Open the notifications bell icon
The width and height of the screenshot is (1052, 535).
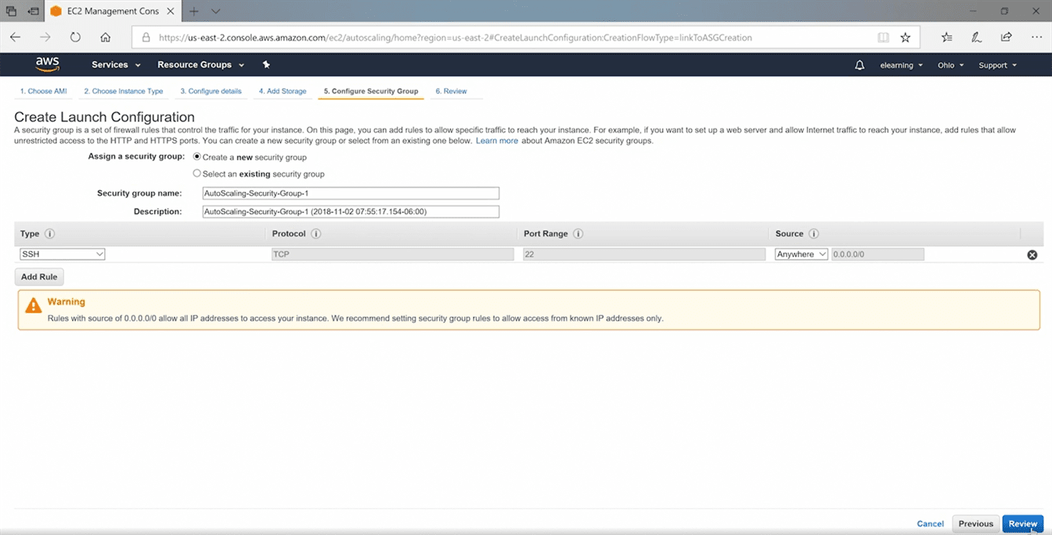[859, 65]
